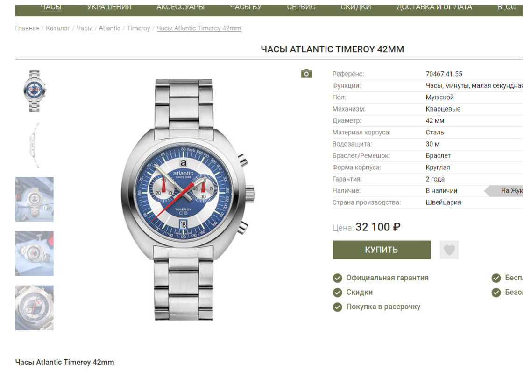This screenshot has width=524, height=370.
Task: Follow the Timeroy breadcrumb link
Action: 138,28
